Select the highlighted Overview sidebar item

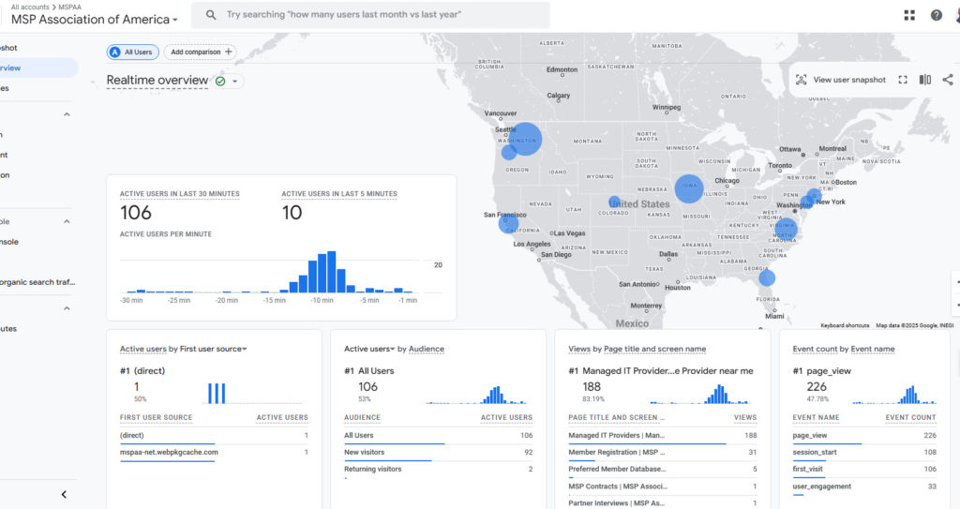point(37,68)
